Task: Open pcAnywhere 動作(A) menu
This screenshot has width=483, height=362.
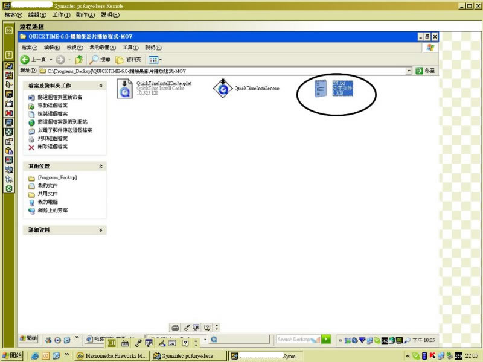Action: (x=85, y=15)
